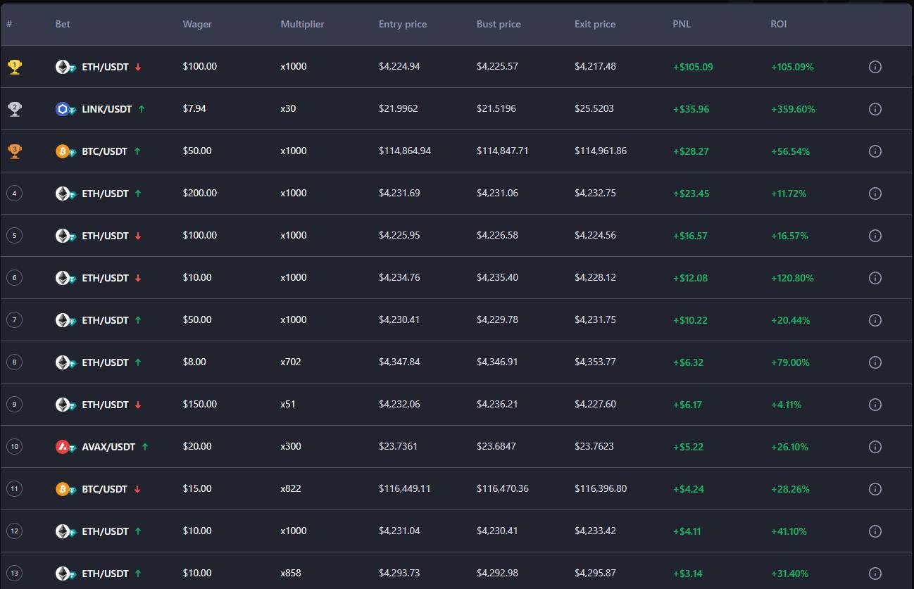Screen dimensions: 914x589
Task: Click the $25.5203 exit price
Action: [x=594, y=108]
